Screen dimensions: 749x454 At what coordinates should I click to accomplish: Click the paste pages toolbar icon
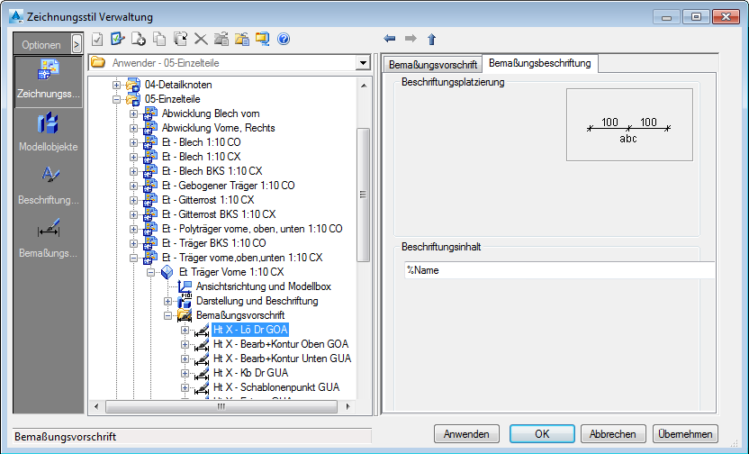click(x=180, y=40)
